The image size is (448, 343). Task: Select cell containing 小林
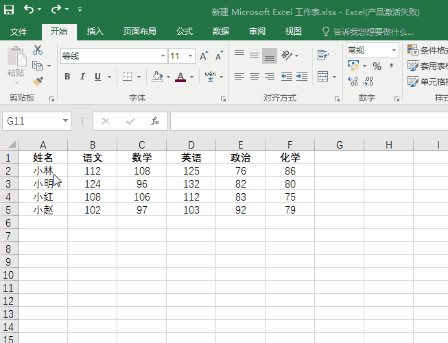[43, 170]
